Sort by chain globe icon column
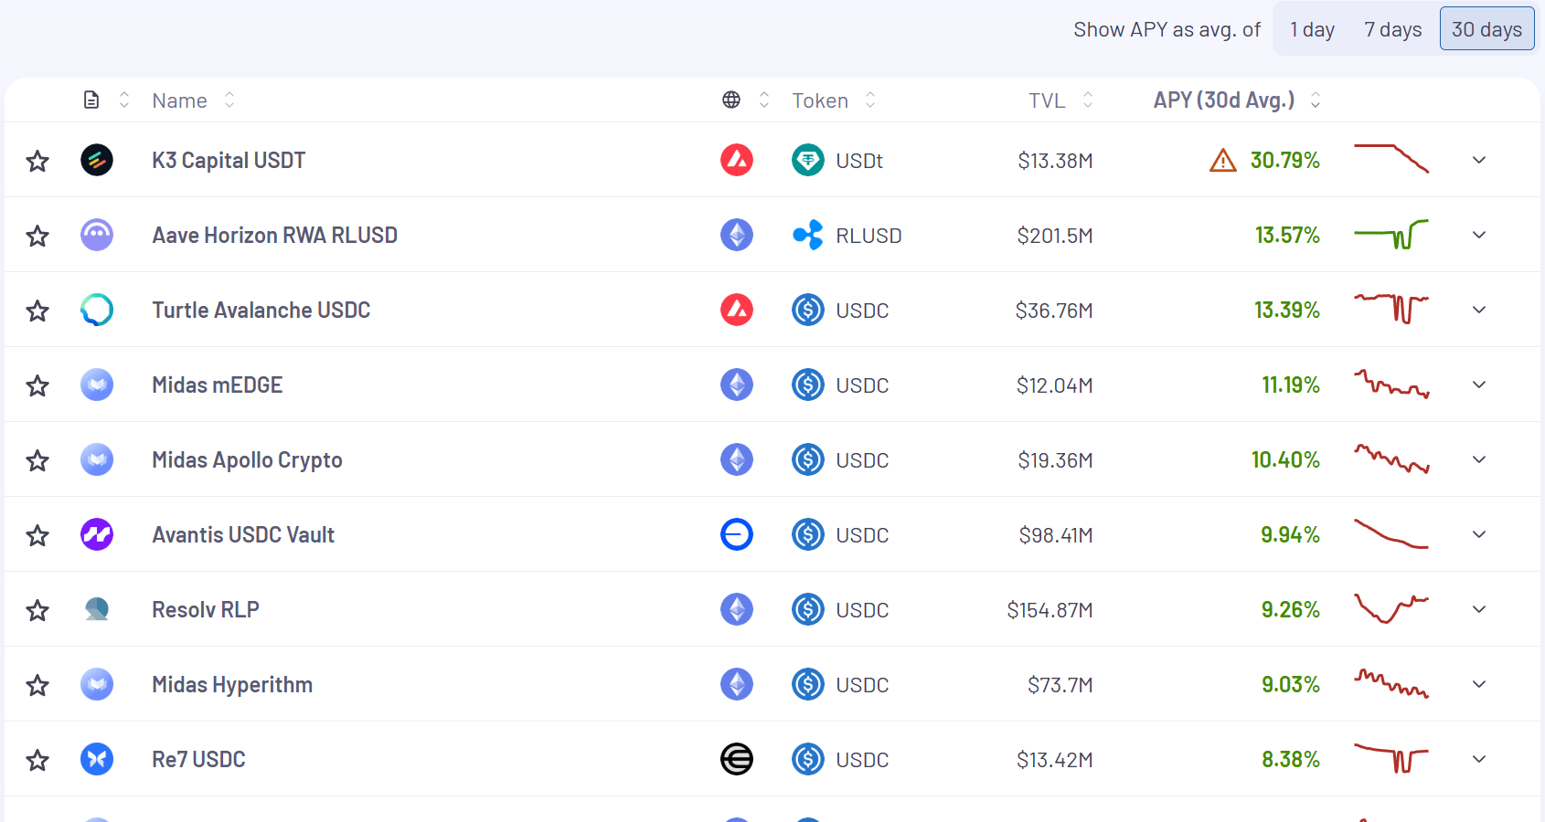This screenshot has height=822, width=1545. pyautogui.click(x=746, y=100)
